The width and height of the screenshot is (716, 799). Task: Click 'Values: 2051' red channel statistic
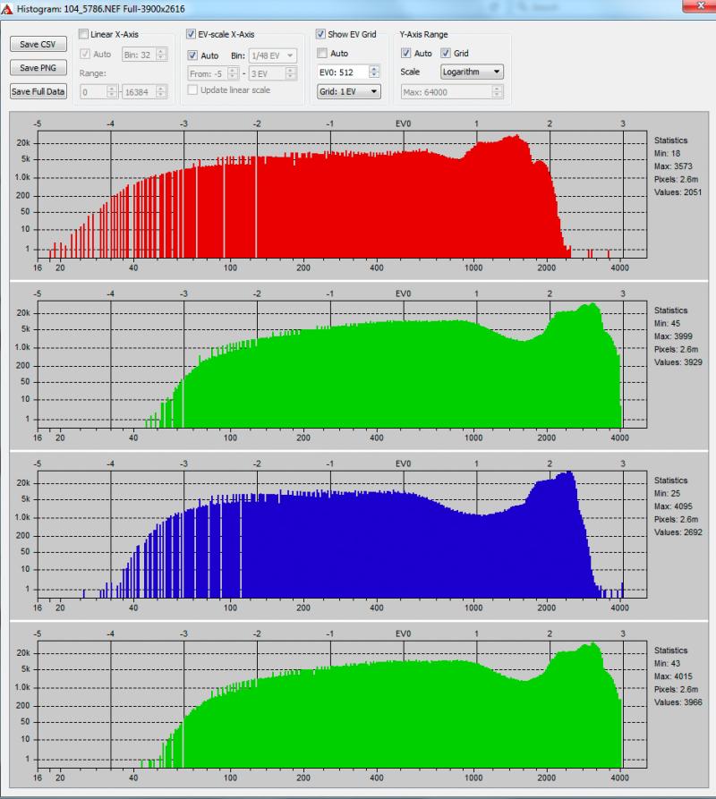(678, 192)
